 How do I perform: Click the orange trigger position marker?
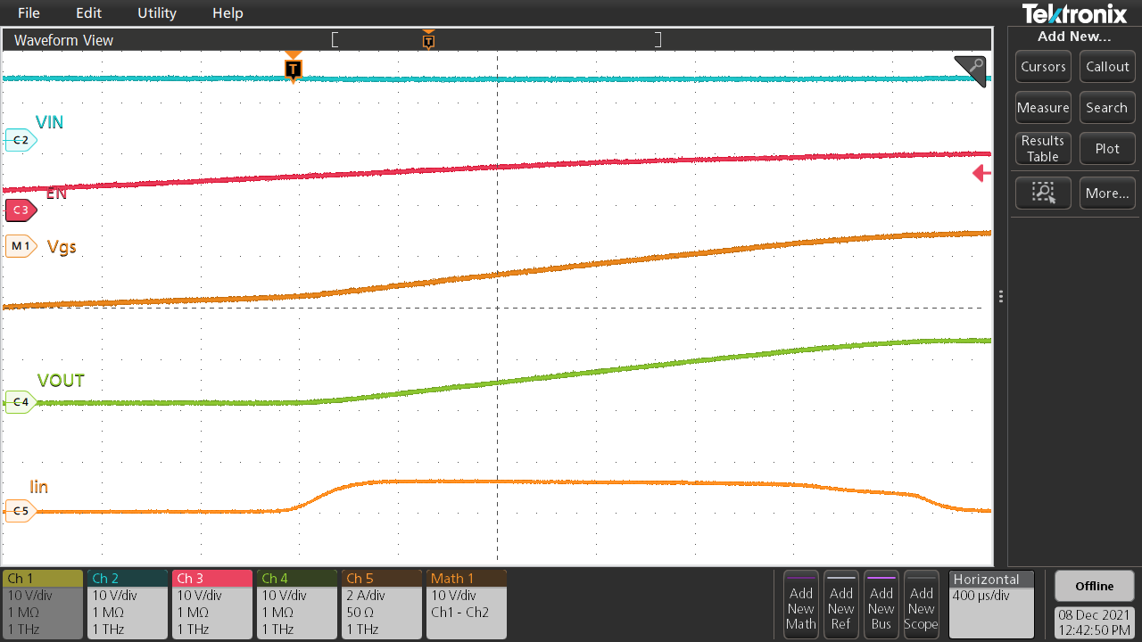294,69
